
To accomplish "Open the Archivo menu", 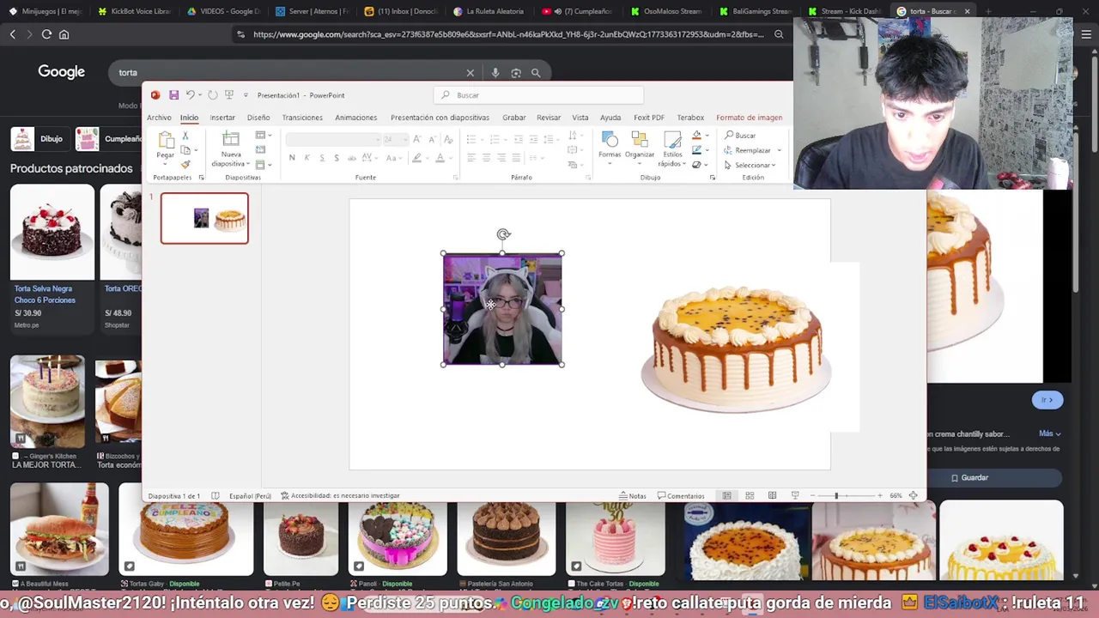I will point(159,118).
